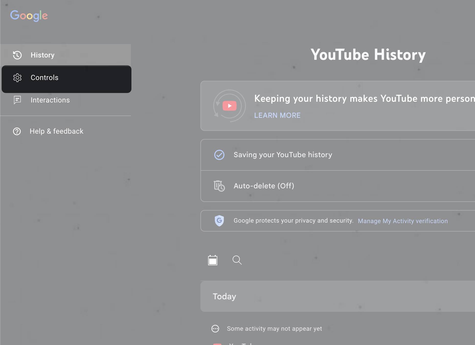Select the History sidebar icon
Screen dimensions: 475x345
(17, 55)
